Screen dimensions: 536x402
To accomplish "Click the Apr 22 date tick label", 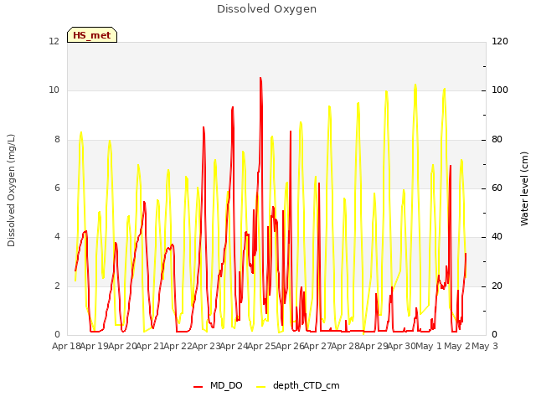I will 178,346.
